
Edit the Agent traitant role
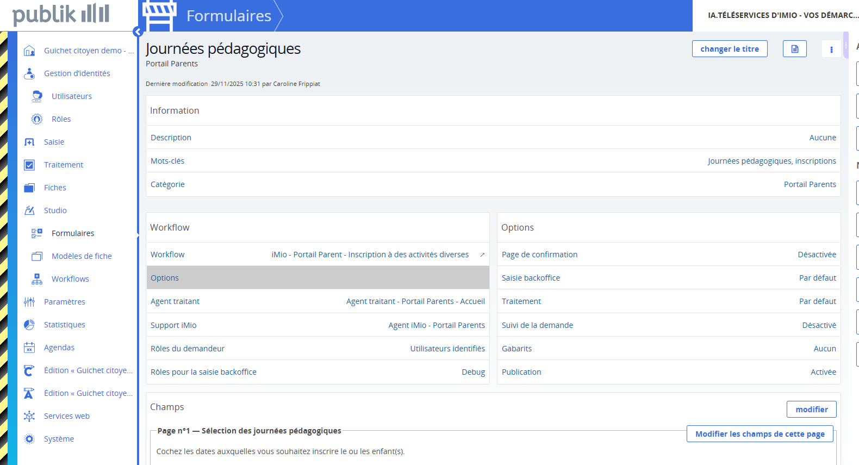pyautogui.click(x=318, y=301)
